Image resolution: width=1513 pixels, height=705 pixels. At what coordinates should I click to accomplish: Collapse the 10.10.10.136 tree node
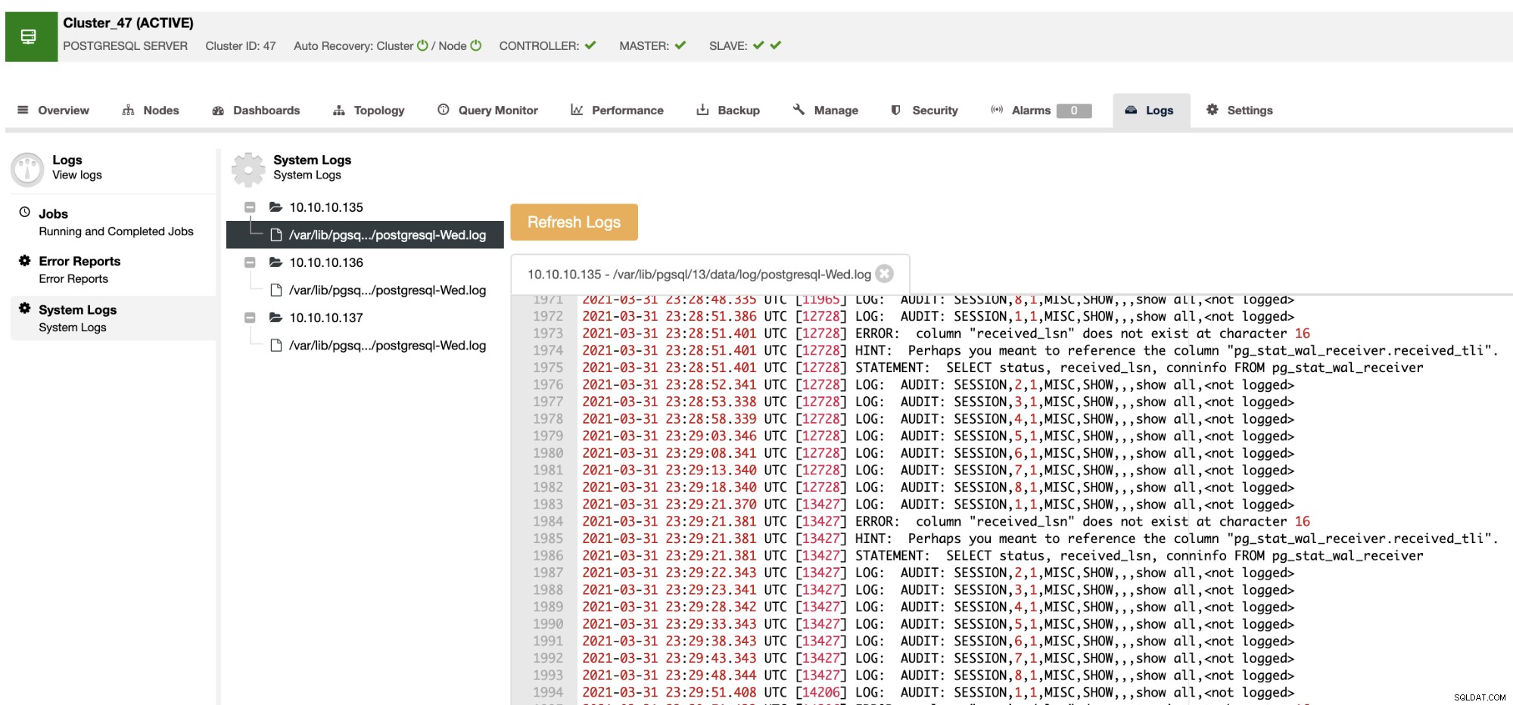click(x=250, y=262)
